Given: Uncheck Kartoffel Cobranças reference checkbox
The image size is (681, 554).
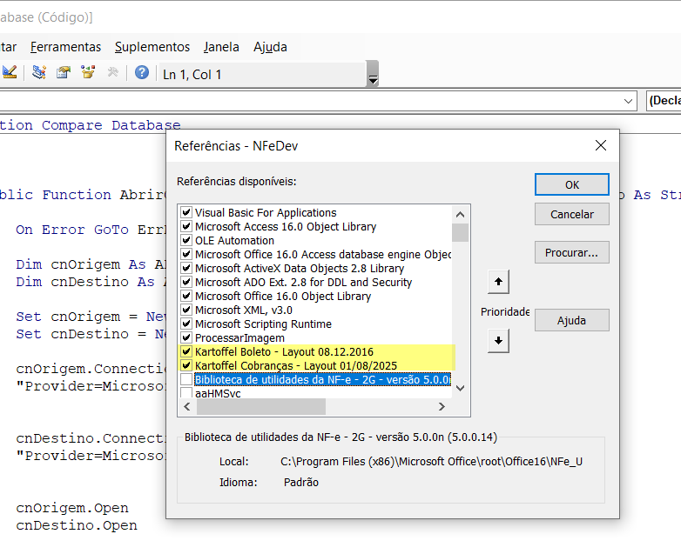Looking at the screenshot, I should click(x=185, y=365).
